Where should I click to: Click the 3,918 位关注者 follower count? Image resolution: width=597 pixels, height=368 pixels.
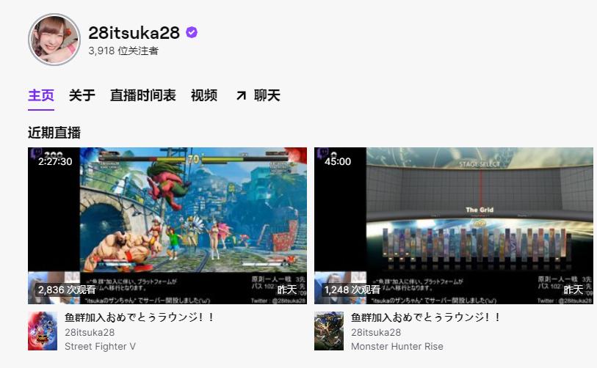point(123,51)
